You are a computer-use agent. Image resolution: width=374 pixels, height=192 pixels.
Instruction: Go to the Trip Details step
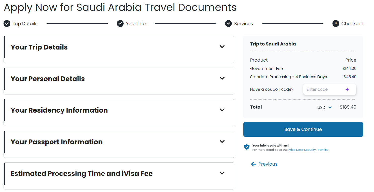click(x=25, y=24)
